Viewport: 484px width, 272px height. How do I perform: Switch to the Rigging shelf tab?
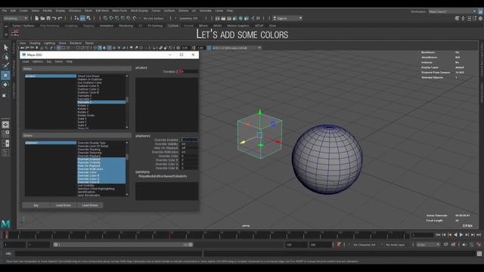[x=88, y=26]
